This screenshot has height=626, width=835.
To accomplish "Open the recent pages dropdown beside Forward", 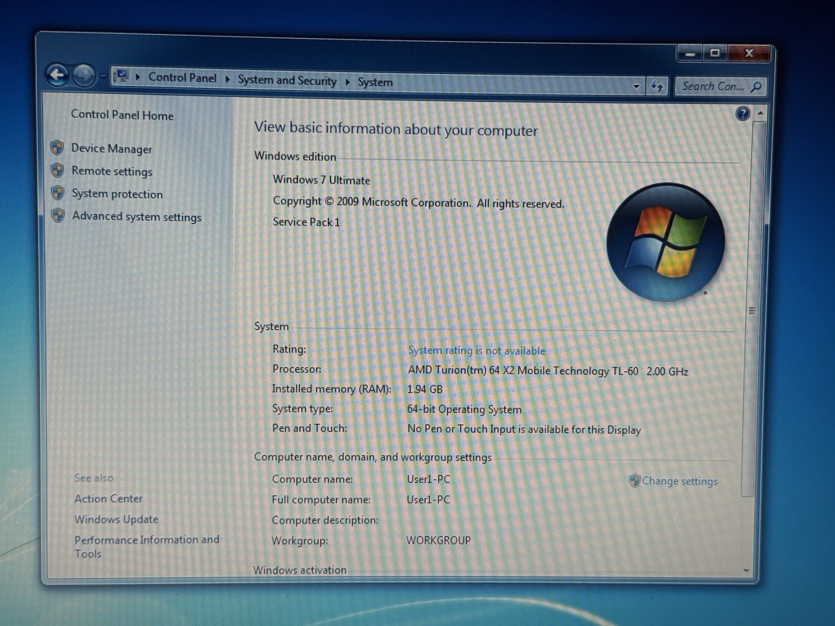I will coord(103,77).
